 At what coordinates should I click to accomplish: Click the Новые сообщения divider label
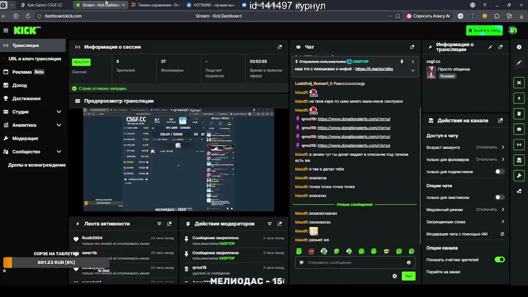pos(354,205)
